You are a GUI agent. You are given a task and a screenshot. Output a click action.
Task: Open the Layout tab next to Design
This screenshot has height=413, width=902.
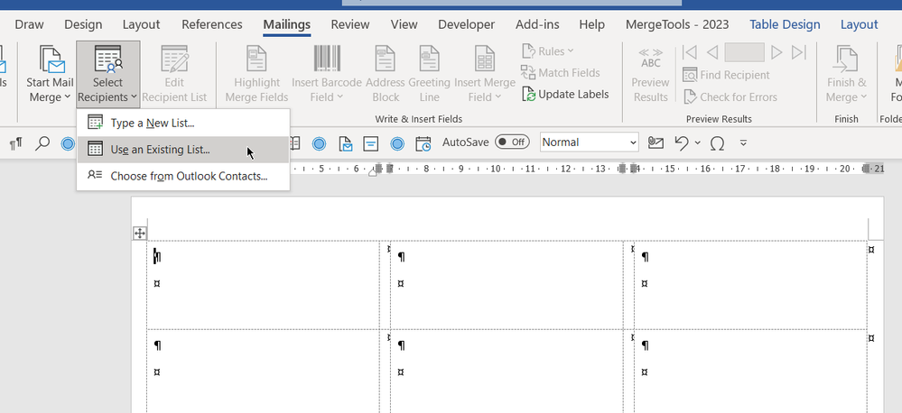(x=141, y=24)
